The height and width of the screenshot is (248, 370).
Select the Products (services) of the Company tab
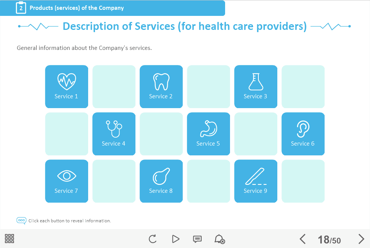tap(77, 8)
